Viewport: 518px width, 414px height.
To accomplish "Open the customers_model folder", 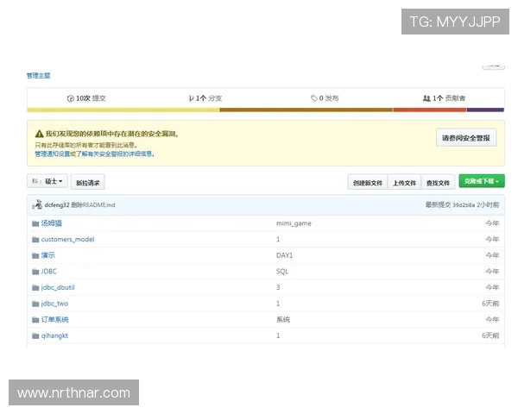I will (67, 240).
